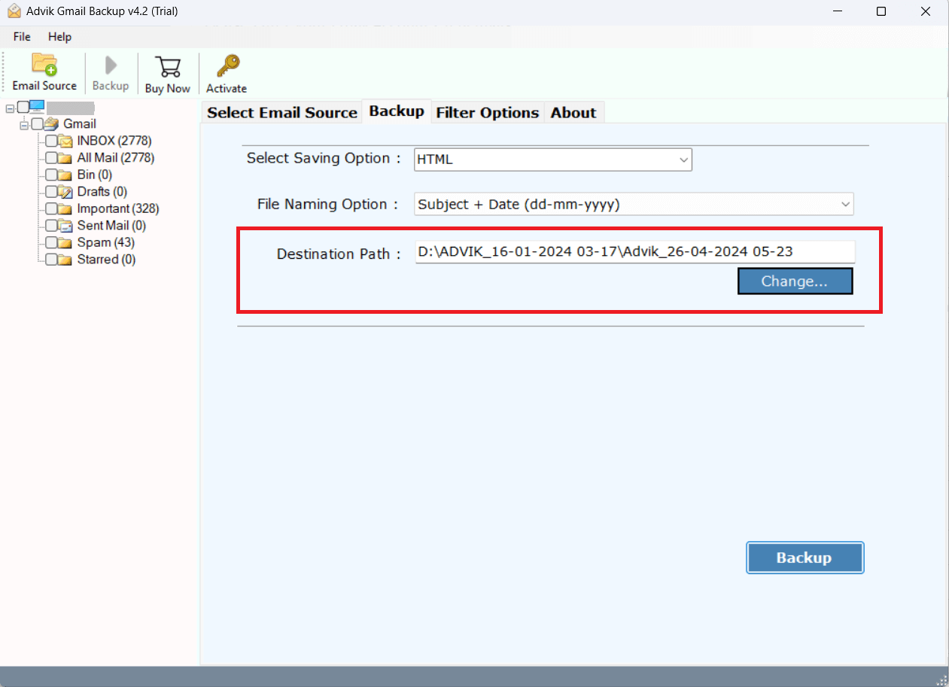
Task: Click the blue Backup button
Action: [805, 558]
